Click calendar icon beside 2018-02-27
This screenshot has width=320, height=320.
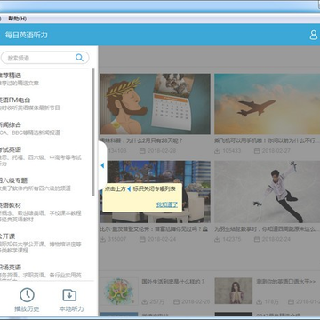tap(257, 151)
